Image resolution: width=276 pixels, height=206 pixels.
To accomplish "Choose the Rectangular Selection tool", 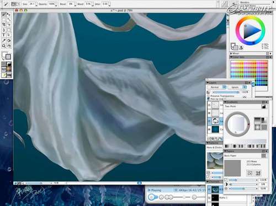I will coord(4,19).
